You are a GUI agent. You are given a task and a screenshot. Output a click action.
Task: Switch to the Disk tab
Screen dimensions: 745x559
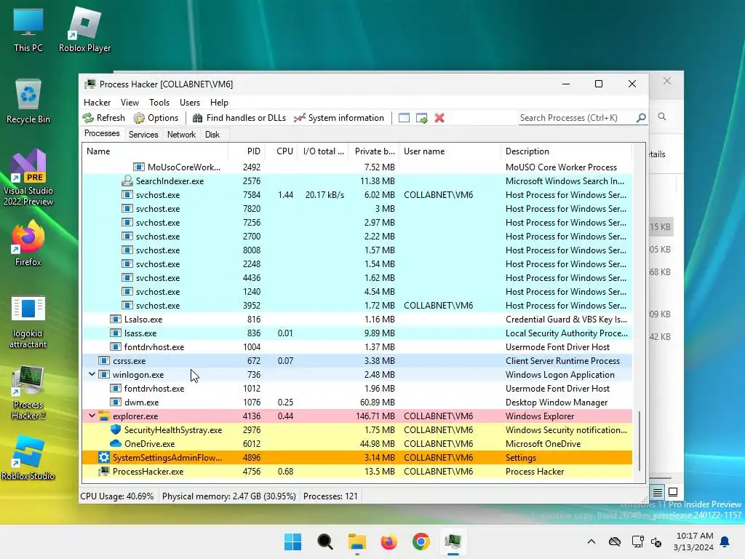[212, 135]
